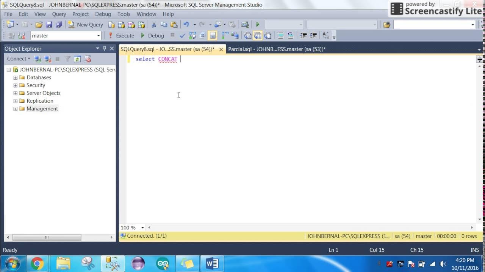This screenshot has height=272, width=485.
Task: Click the Debug button
Action: [152, 36]
